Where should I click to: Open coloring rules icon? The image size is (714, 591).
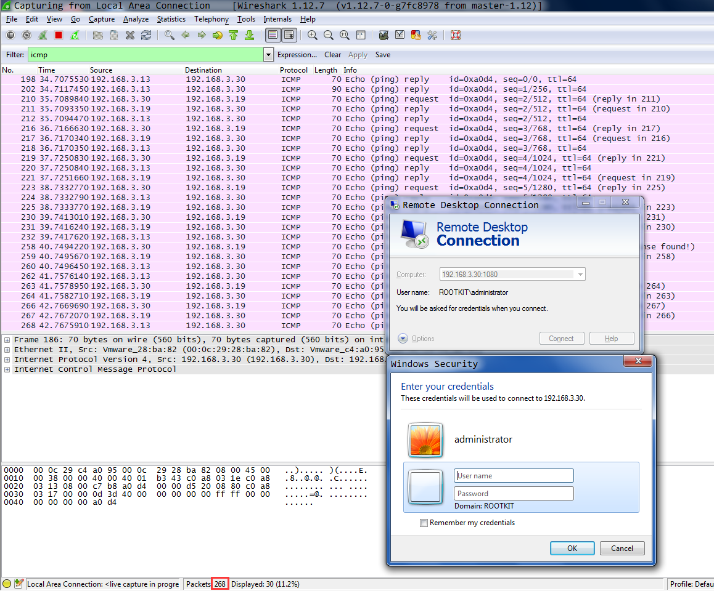416,35
